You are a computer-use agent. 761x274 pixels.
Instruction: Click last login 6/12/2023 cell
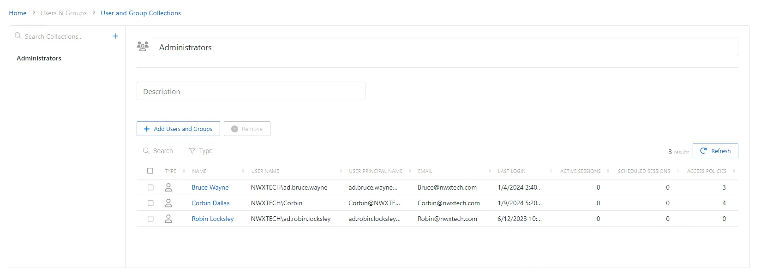520,219
